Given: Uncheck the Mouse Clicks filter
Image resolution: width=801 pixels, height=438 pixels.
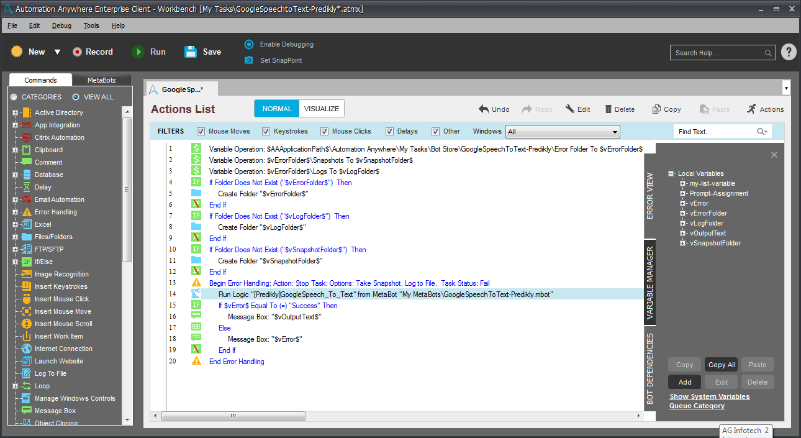Looking at the screenshot, I should [324, 131].
